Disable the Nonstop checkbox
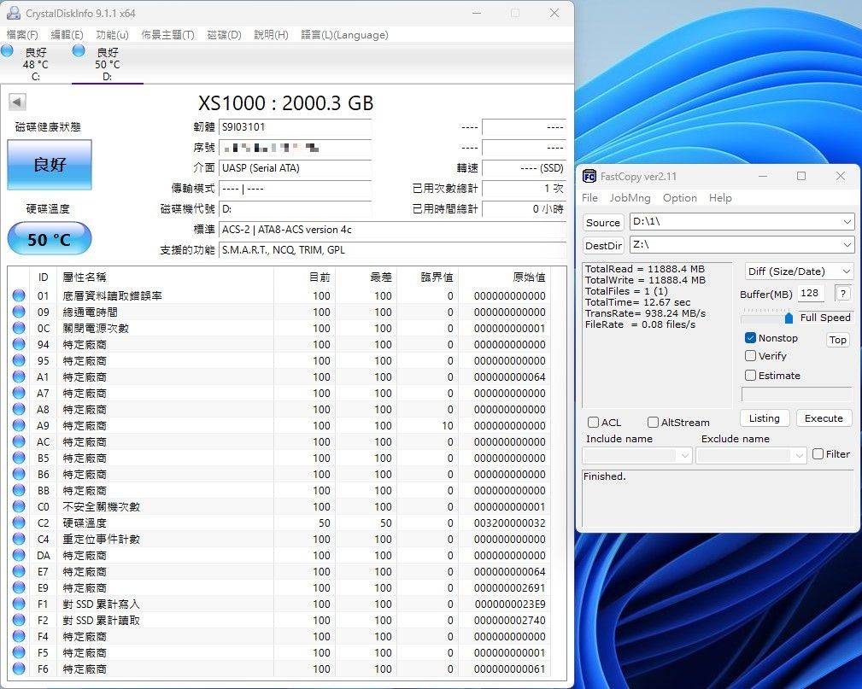The width and height of the screenshot is (862, 689). pyautogui.click(x=750, y=338)
